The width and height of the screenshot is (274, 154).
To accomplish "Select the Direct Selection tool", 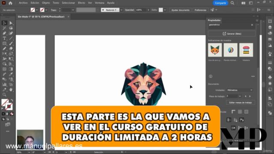I will click(x=11, y=23).
